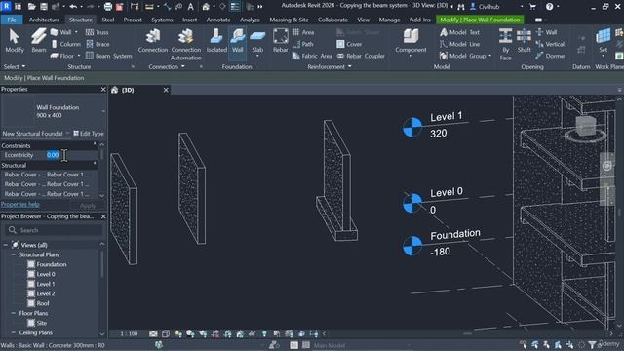This screenshot has height=351, width=624.
Task: Open the Model Group dropdown arrow
Action: pos(489,56)
